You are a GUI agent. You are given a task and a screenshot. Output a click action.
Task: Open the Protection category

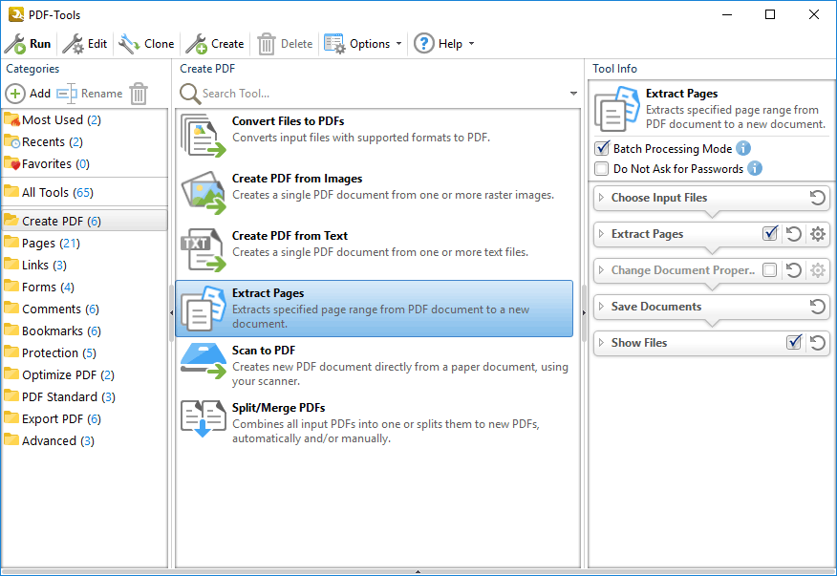84,352
